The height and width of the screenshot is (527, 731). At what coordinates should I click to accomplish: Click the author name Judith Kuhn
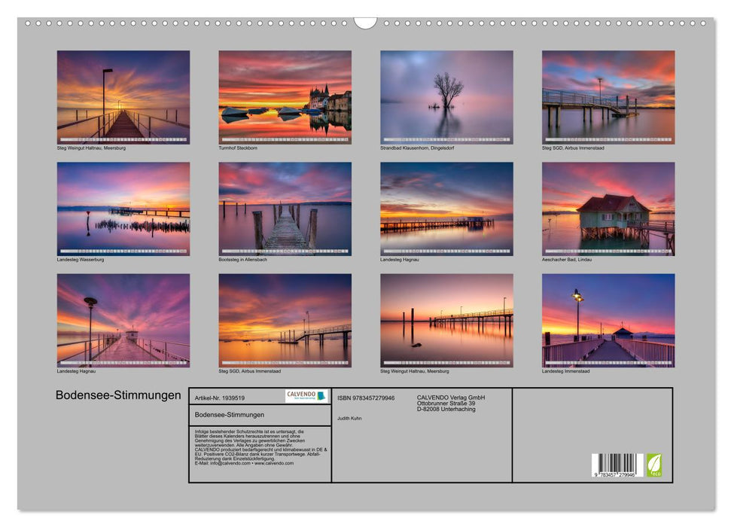click(x=351, y=418)
